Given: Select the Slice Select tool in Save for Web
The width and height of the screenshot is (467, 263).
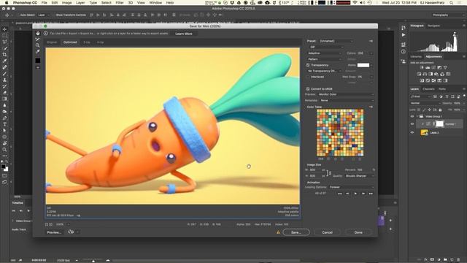Looking at the screenshot, I should (38, 39).
